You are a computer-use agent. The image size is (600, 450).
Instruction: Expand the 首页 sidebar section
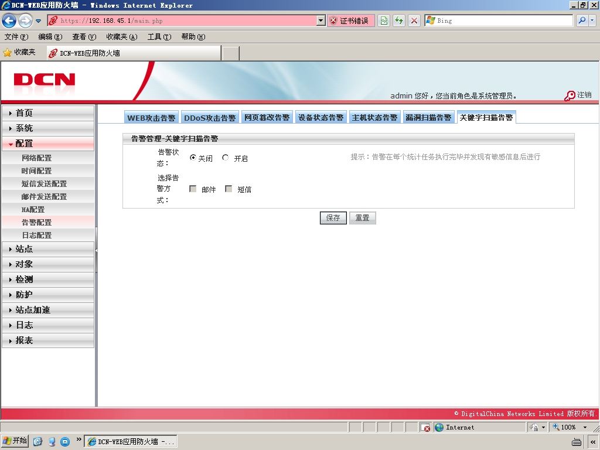48,113
